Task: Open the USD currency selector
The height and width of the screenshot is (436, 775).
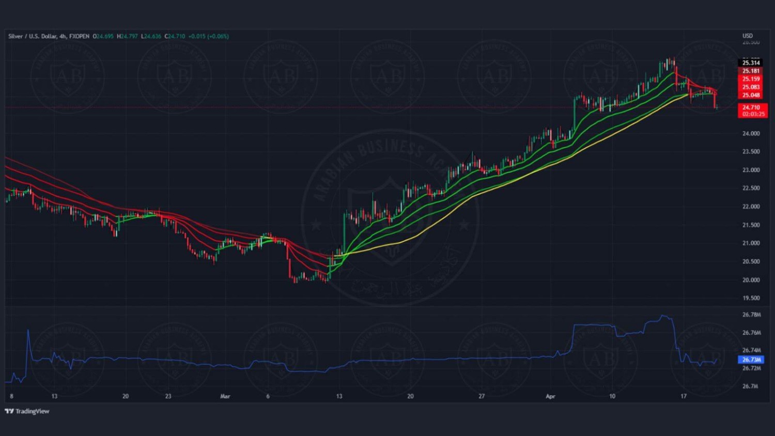Action: pyautogui.click(x=748, y=36)
